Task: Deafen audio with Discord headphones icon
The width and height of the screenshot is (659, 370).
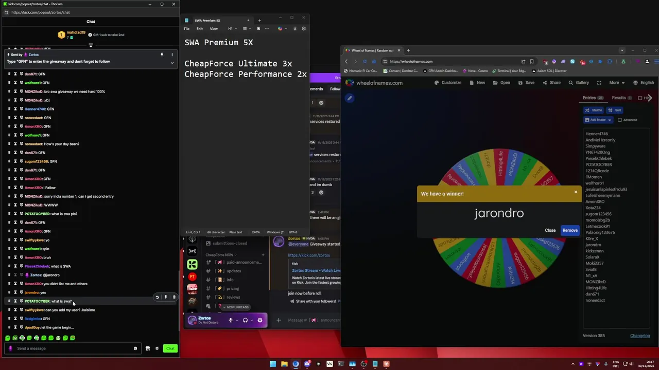Action: (245, 320)
